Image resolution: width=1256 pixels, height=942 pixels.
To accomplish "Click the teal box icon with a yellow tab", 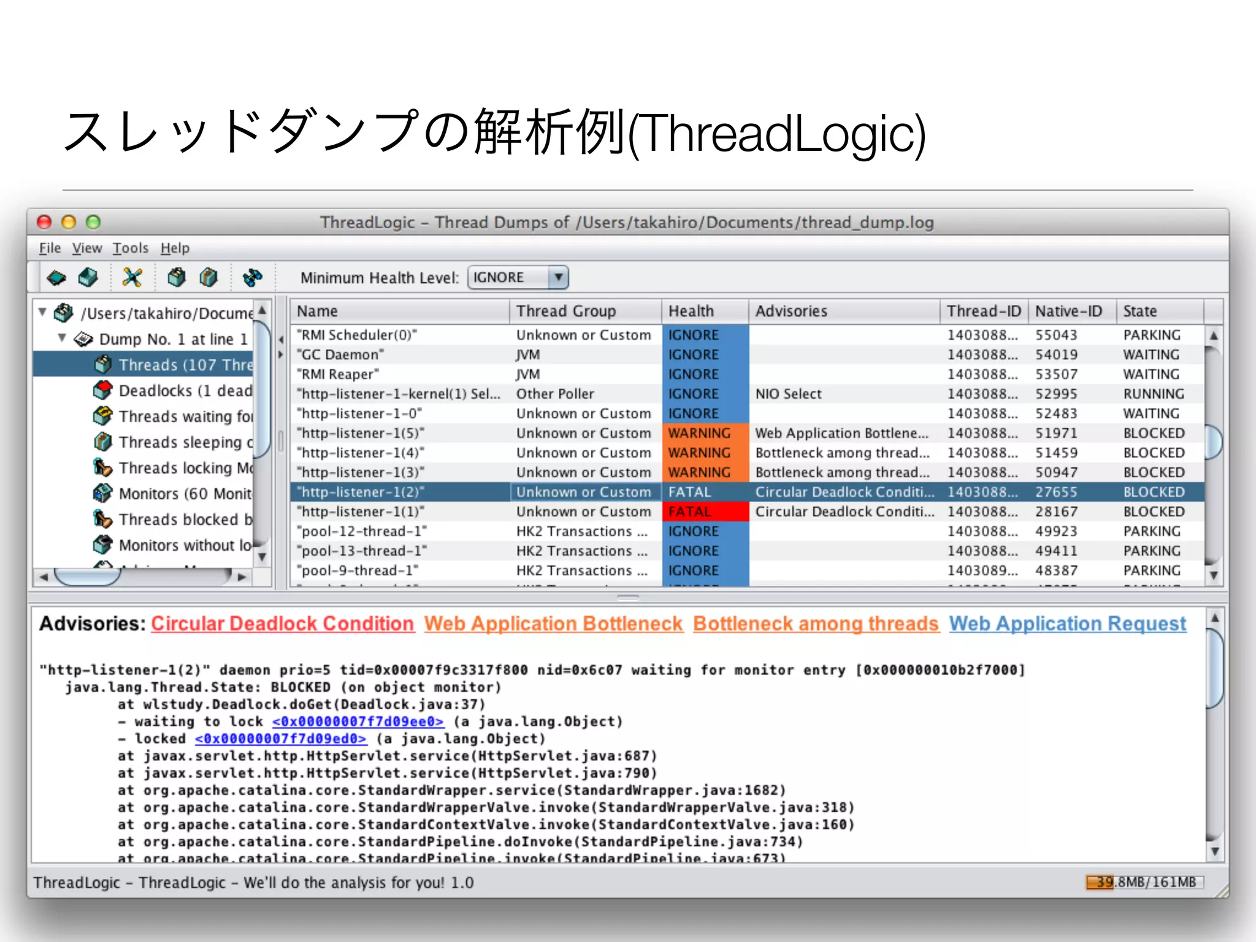I will (x=177, y=278).
